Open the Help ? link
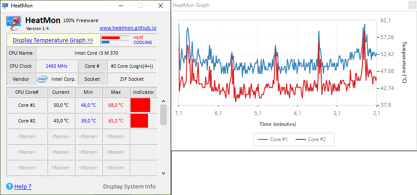Screen dimensions: 417x195 (x=23, y=186)
